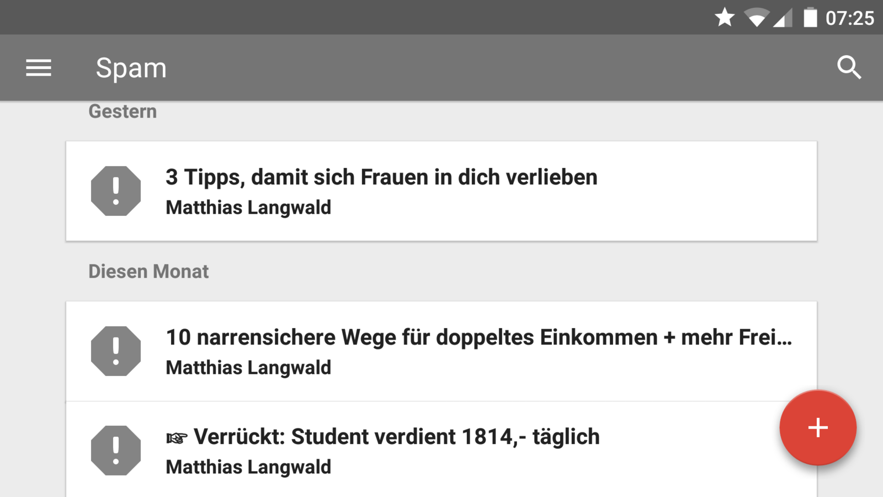Open the hamburger navigation menu
The height and width of the screenshot is (497, 883).
39,68
